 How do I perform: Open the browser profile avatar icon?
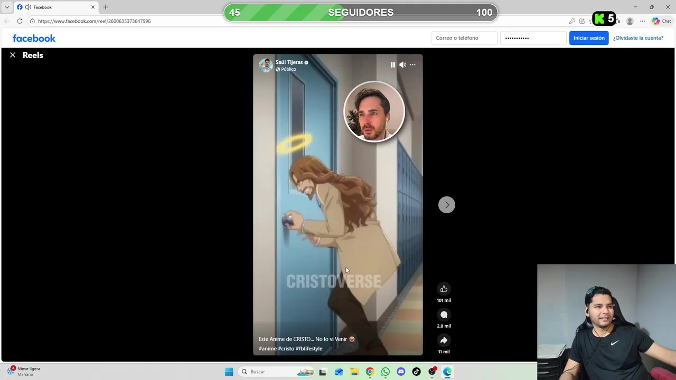click(630, 21)
